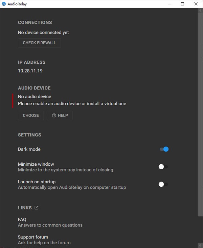Disable the Dark mode switch

pyautogui.click(x=164, y=149)
